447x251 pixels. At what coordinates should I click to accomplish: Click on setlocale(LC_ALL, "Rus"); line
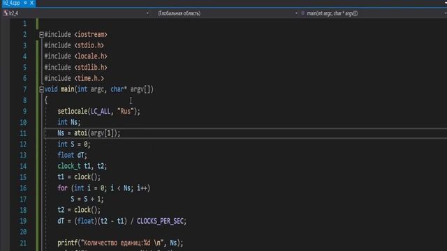pos(99,112)
